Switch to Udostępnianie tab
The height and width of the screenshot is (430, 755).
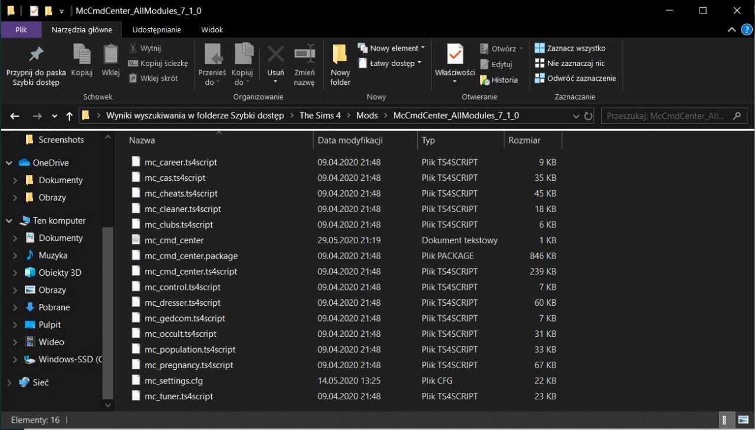pos(157,29)
